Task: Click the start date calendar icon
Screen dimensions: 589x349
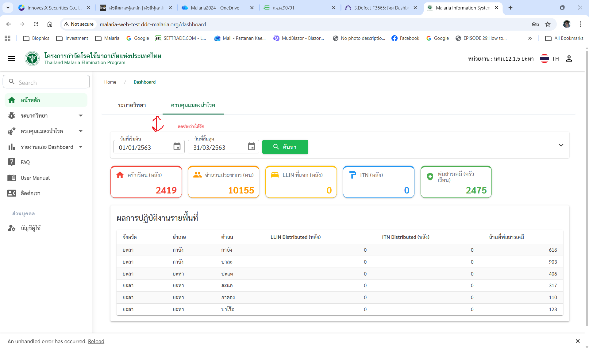Action: pyautogui.click(x=177, y=147)
